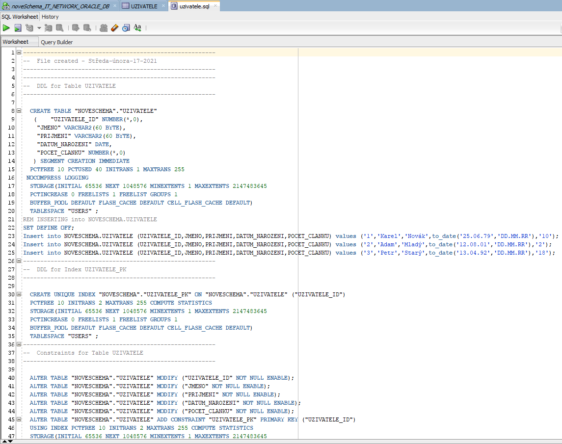Click the Commit icon in the toolbar
The width and height of the screenshot is (562, 444).
point(76,28)
